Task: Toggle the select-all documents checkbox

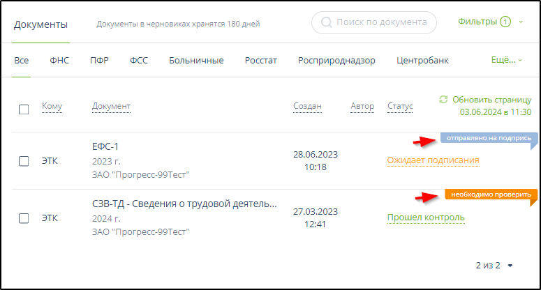Action: (24, 109)
